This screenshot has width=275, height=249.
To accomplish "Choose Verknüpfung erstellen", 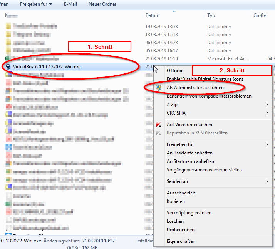I will point(189,213).
